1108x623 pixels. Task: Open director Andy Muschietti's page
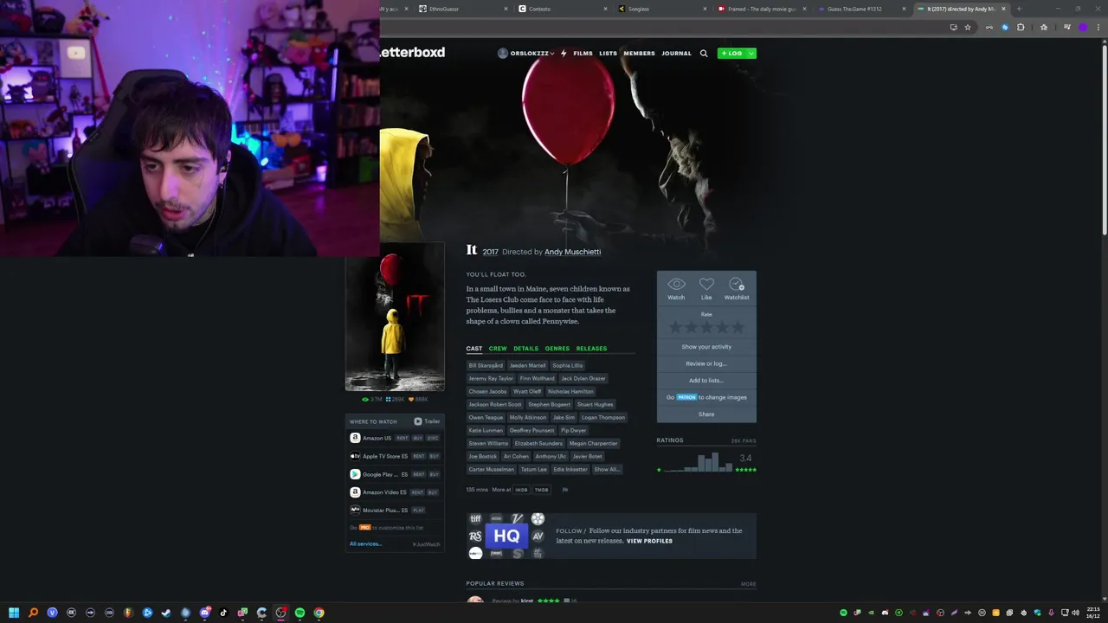tap(572, 252)
